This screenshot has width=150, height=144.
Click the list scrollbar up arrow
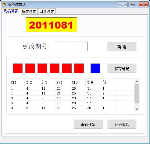[x=137, y=81]
